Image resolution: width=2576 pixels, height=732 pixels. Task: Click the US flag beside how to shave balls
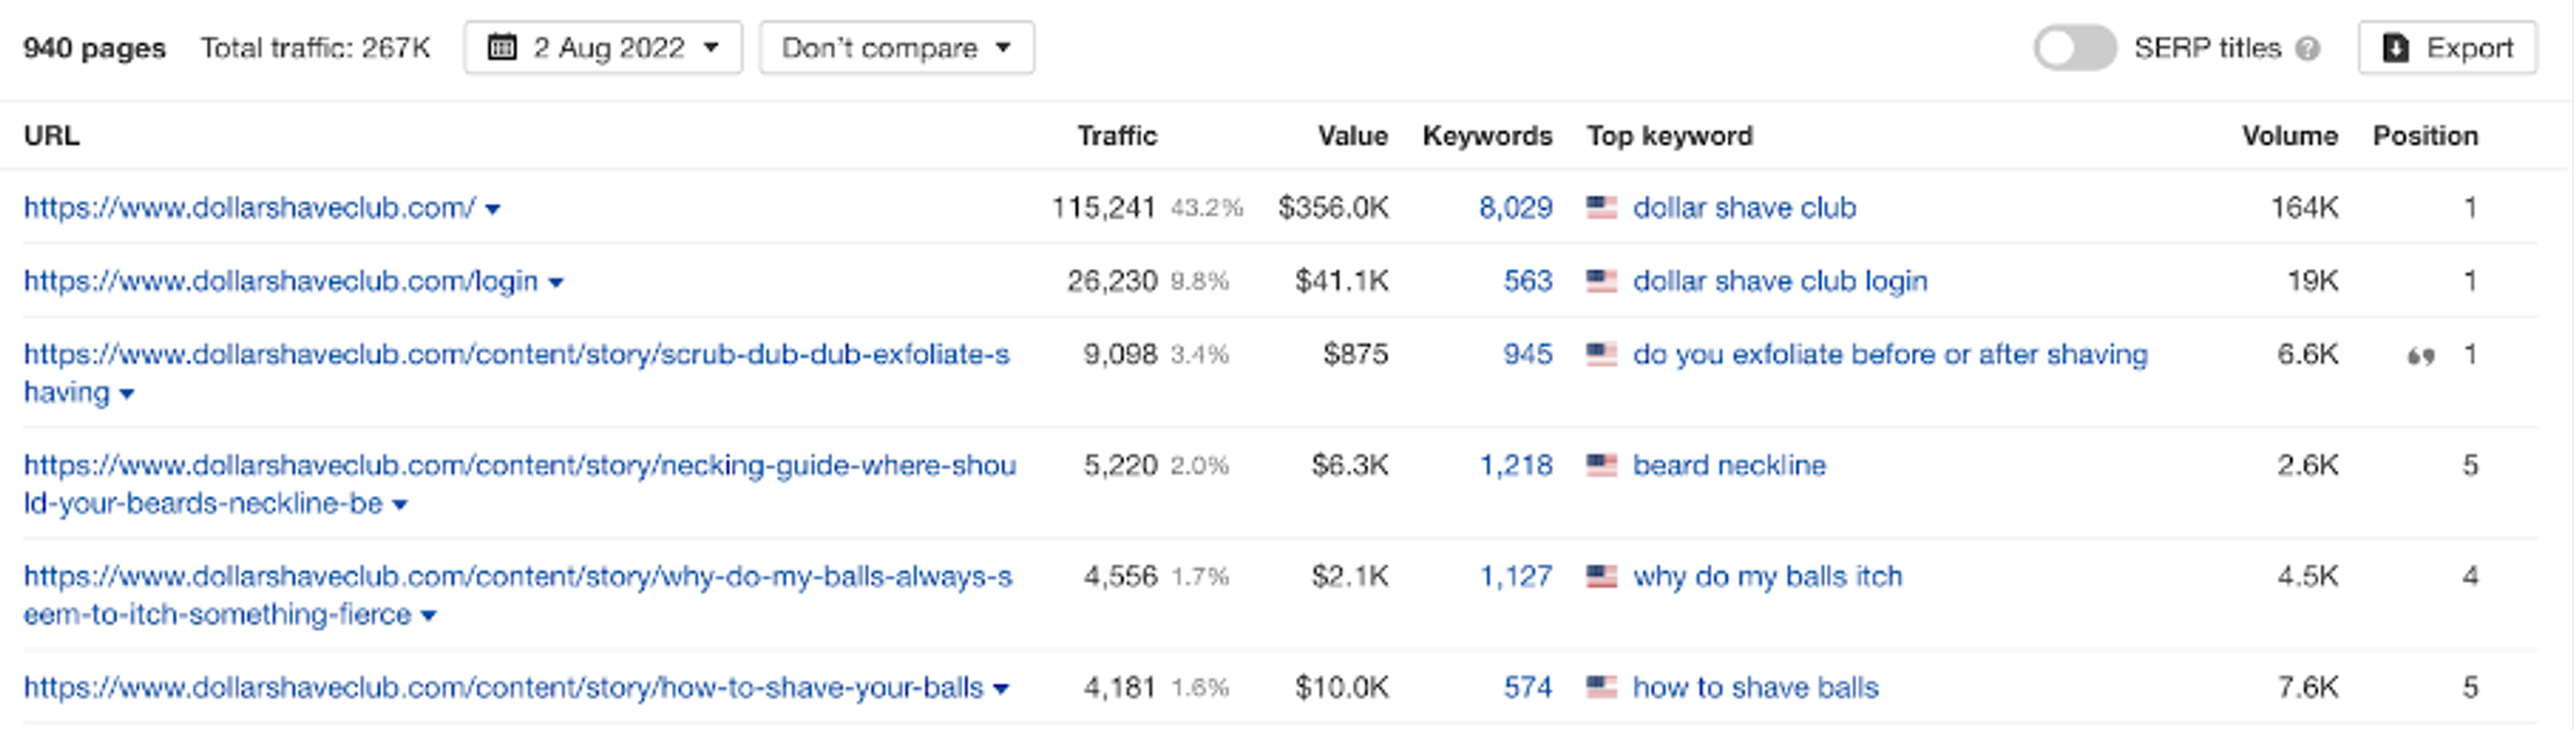(1601, 687)
